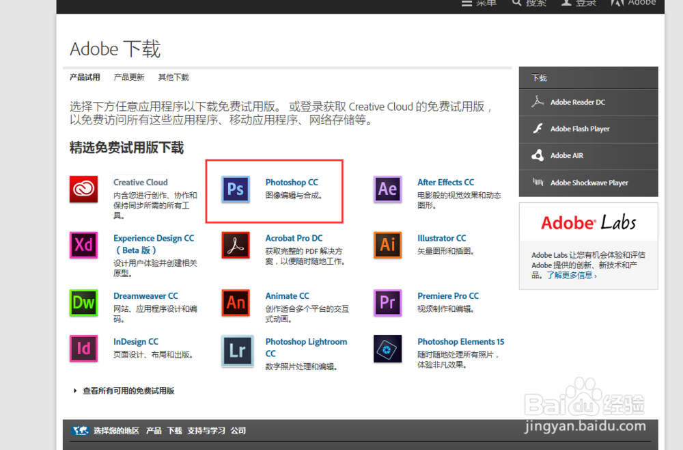Click the Animate An icon
The height and width of the screenshot is (450, 683).
click(236, 302)
